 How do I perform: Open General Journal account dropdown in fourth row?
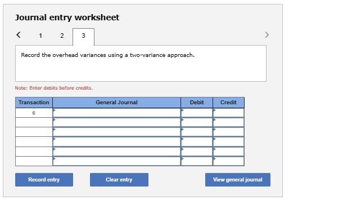coord(116,141)
